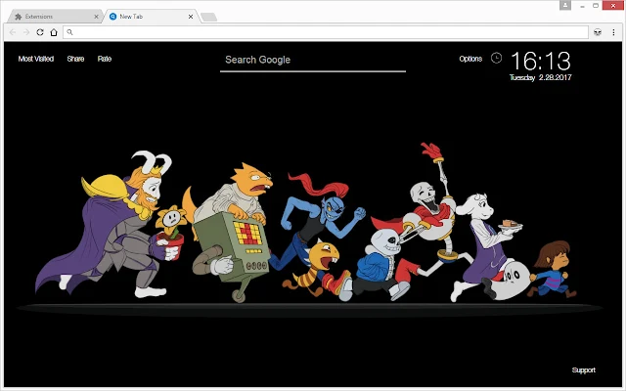Image resolution: width=626 pixels, height=391 pixels.
Task: Click the Rate link
Action: click(105, 59)
